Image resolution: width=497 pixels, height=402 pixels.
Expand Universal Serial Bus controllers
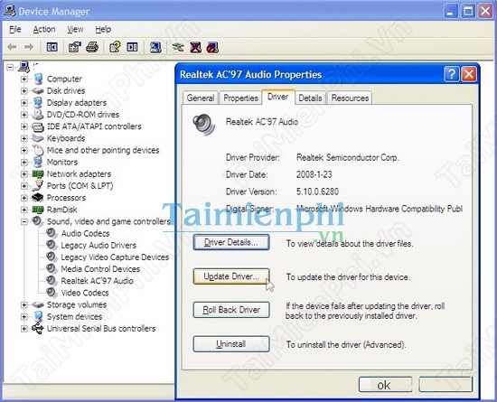[x=23, y=329]
